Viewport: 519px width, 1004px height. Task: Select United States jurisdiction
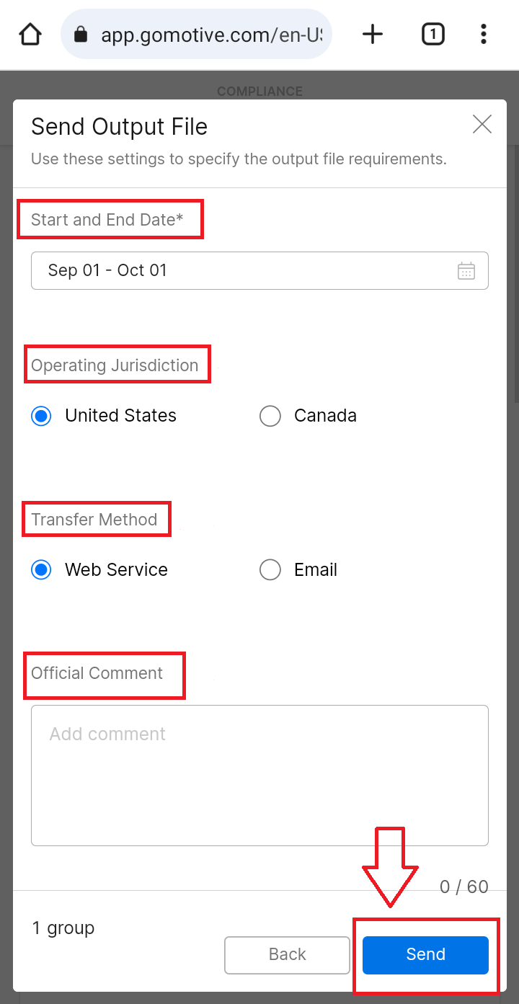[104, 416]
